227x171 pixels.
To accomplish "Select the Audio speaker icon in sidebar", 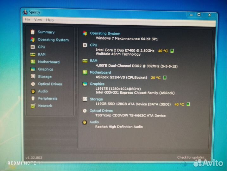I will pyautogui.click(x=33, y=92).
